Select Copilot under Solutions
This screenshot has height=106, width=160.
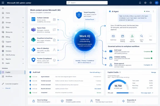point(13,72)
